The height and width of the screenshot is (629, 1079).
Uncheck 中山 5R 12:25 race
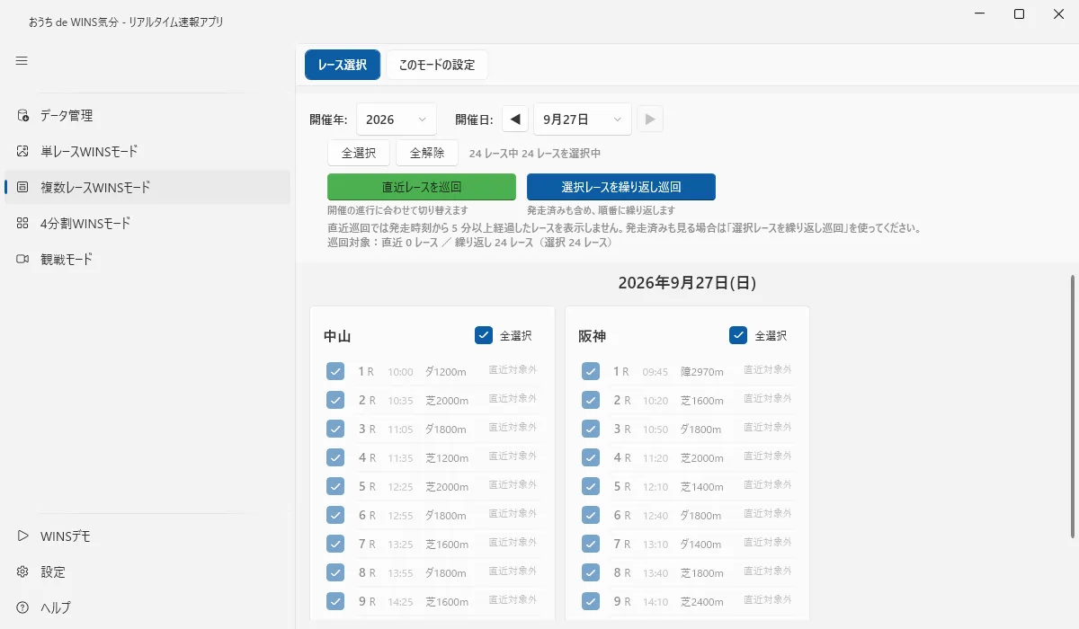[335, 486]
